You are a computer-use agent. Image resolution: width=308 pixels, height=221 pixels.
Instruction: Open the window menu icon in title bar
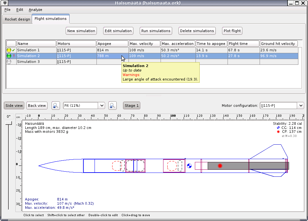pyautogui.click(x=5, y=3)
